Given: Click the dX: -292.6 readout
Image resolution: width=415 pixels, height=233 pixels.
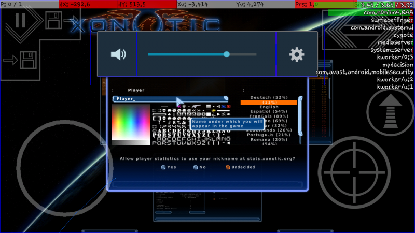Looking at the screenshot, I should click(x=88, y=4).
